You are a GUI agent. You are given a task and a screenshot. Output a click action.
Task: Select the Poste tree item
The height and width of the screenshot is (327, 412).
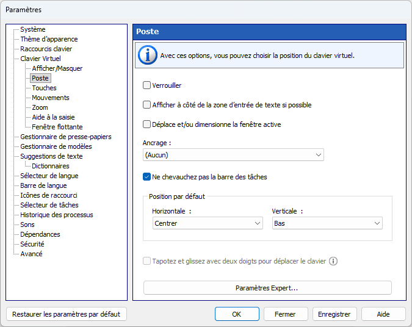pos(40,78)
